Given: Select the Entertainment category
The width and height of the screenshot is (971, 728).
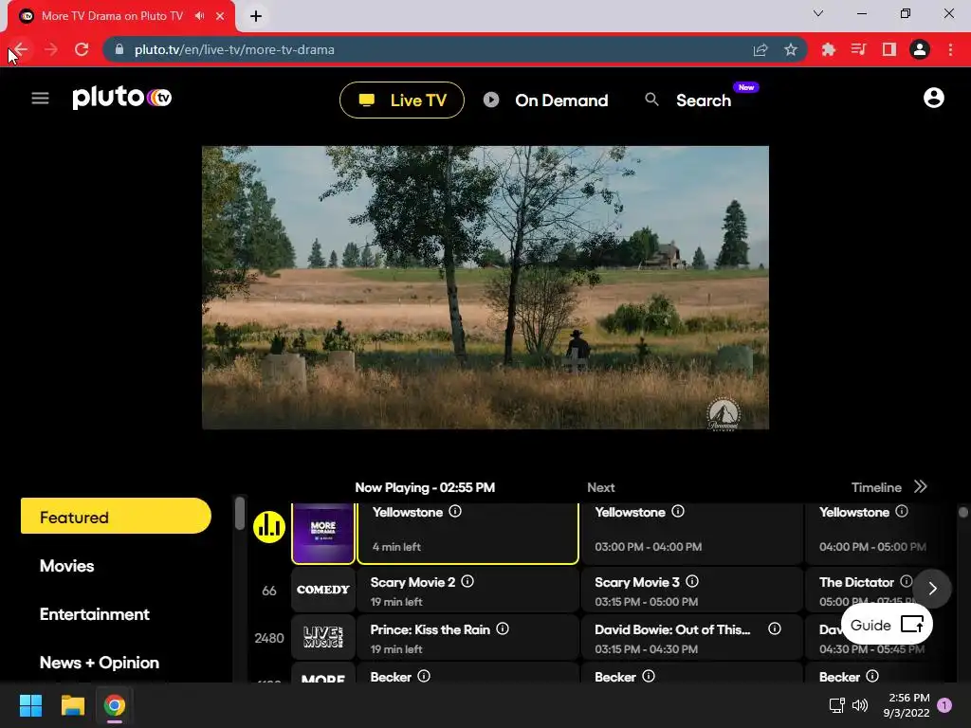Looking at the screenshot, I should [x=95, y=614].
